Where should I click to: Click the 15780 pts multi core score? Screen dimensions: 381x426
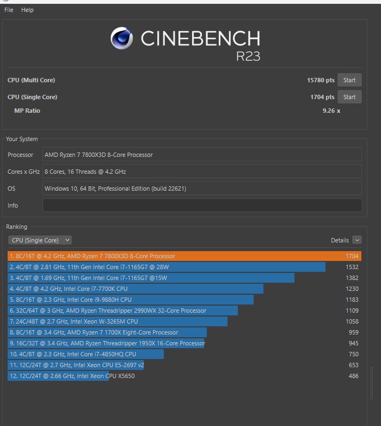[321, 80]
